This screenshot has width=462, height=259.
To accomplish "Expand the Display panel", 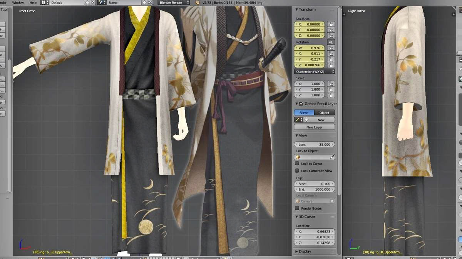I will coord(297,252).
